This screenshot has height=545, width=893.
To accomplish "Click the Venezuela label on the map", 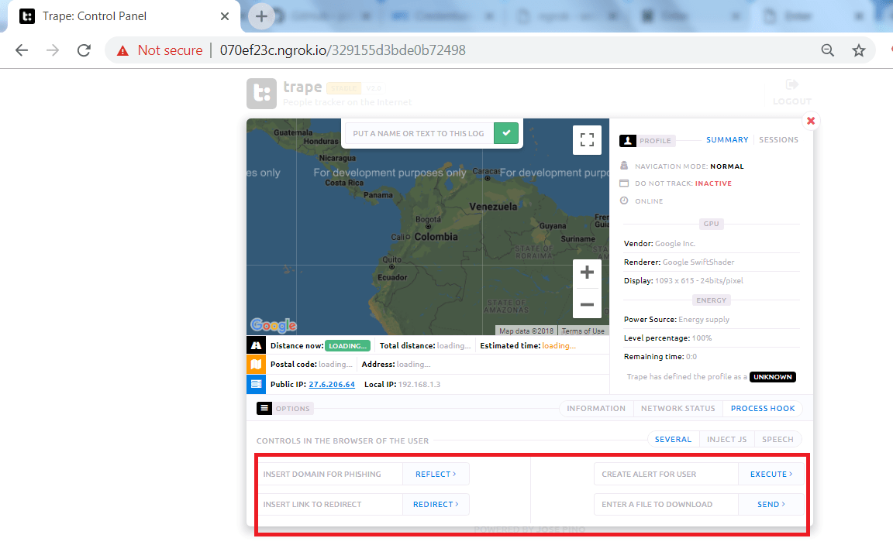I will pos(493,207).
